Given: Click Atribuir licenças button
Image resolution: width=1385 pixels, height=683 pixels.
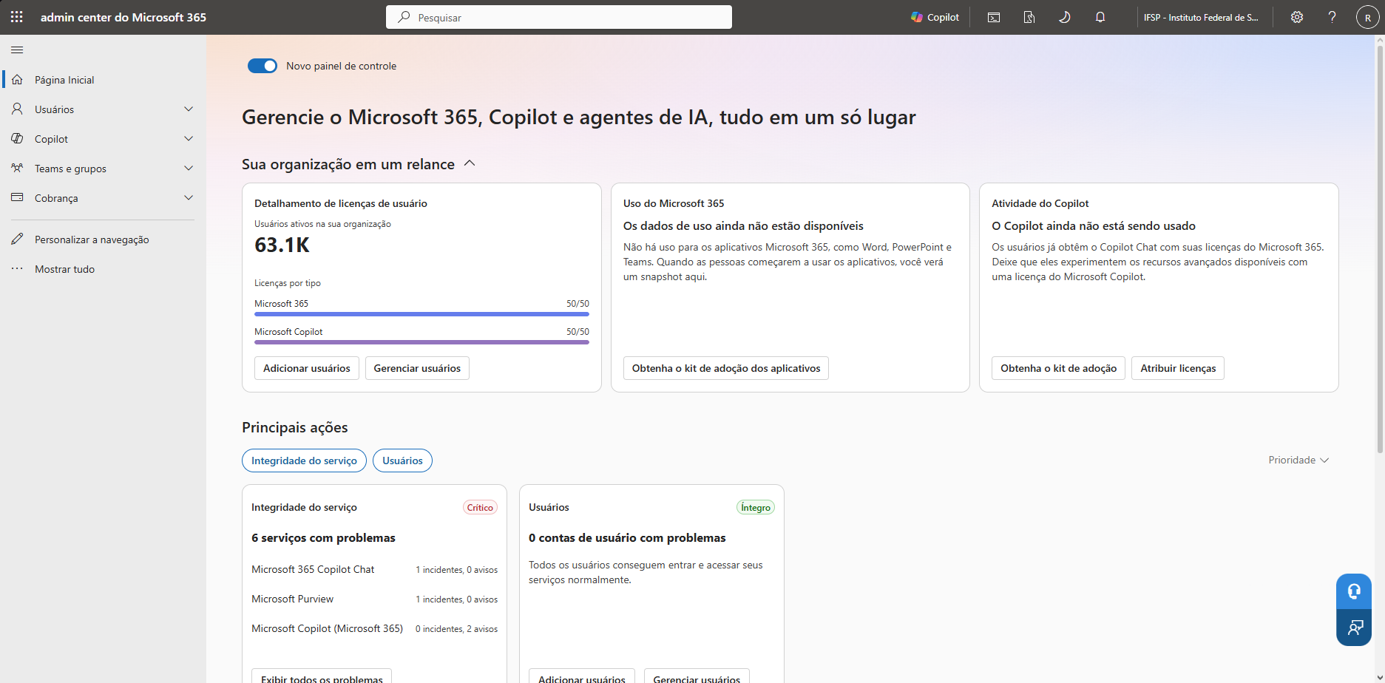Looking at the screenshot, I should [1178, 368].
